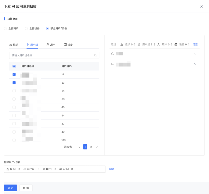
Task: Click the user icon in the selected summary
Action: [158, 45]
